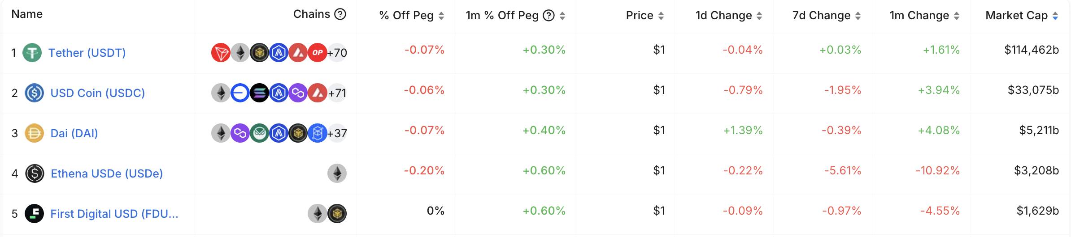Click the First Digital USD logo icon
This screenshot has height=237, width=1071.
pyautogui.click(x=34, y=214)
